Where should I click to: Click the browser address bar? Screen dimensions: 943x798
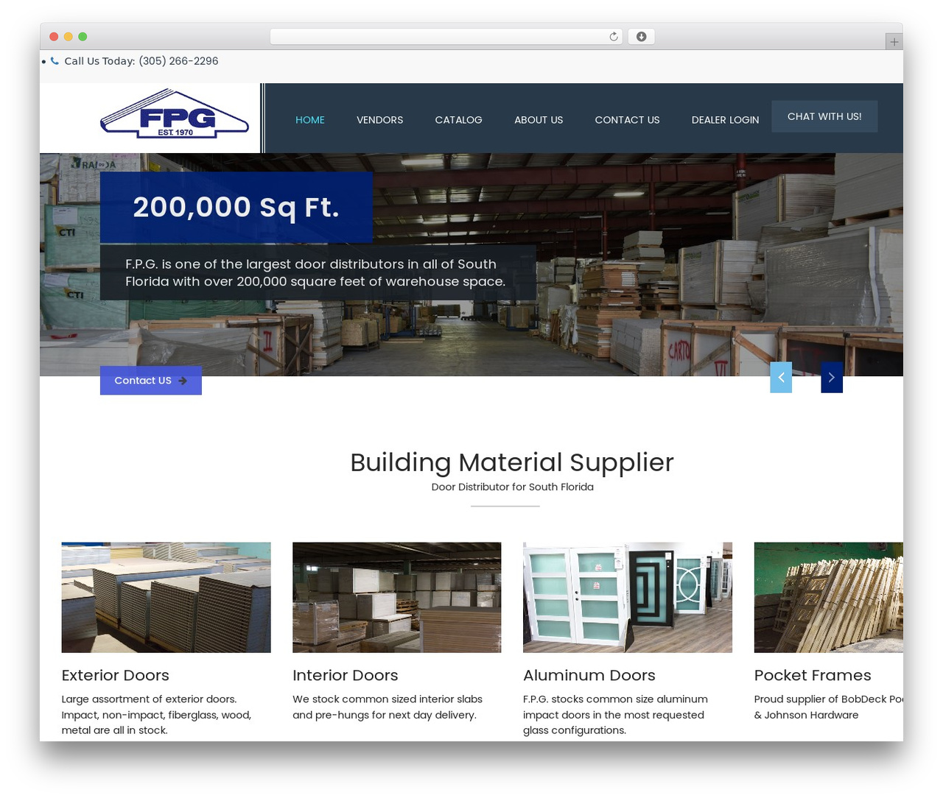[x=446, y=37]
